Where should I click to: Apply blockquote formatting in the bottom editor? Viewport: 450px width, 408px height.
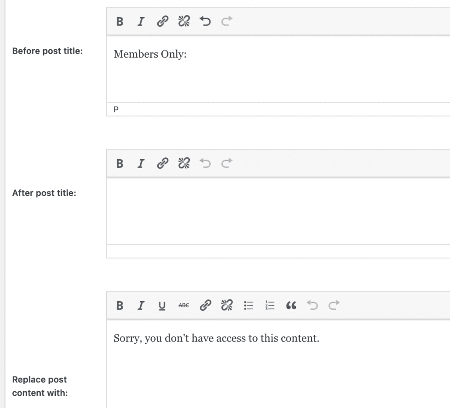click(291, 305)
